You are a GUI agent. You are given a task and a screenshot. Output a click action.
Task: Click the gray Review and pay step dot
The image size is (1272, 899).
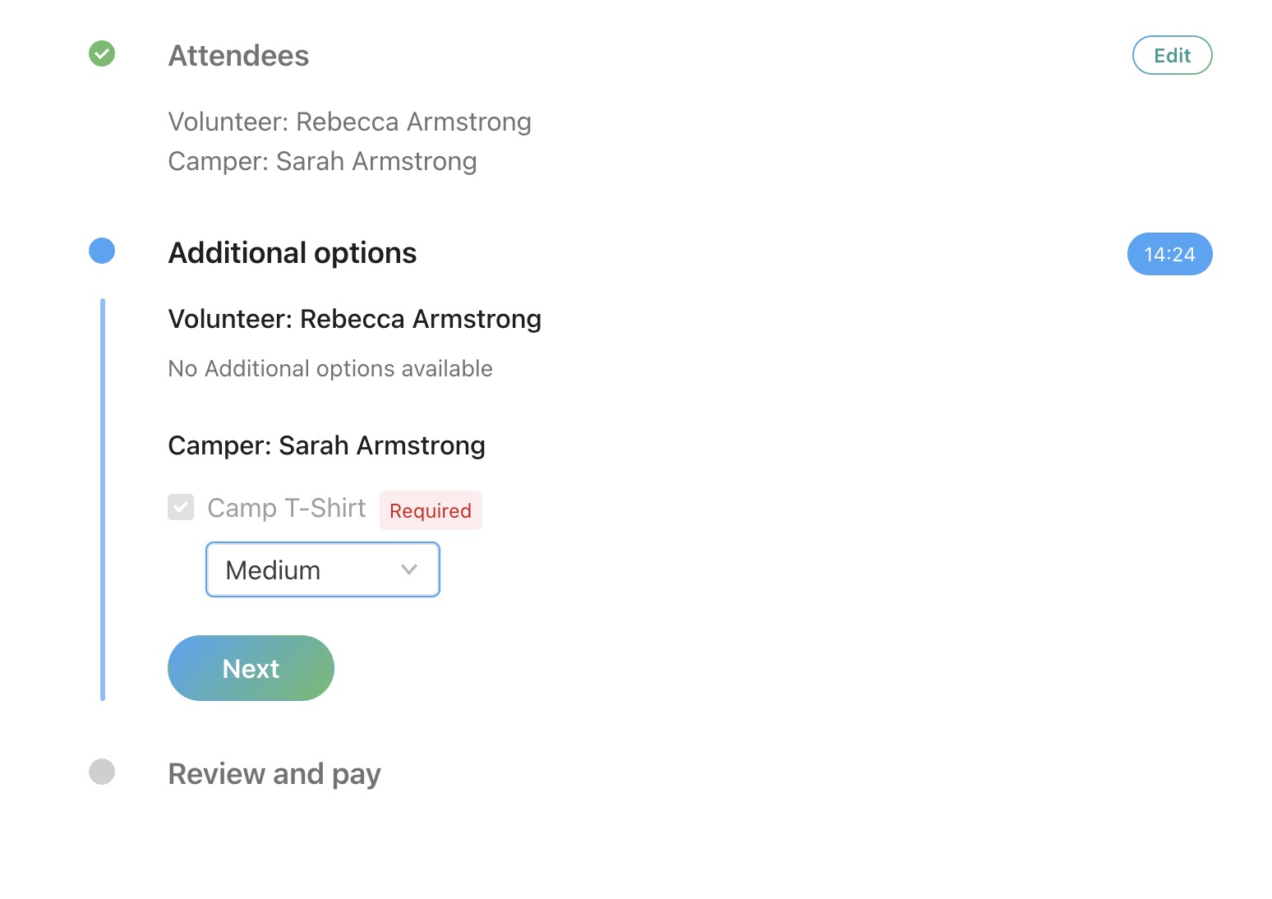pyautogui.click(x=102, y=772)
